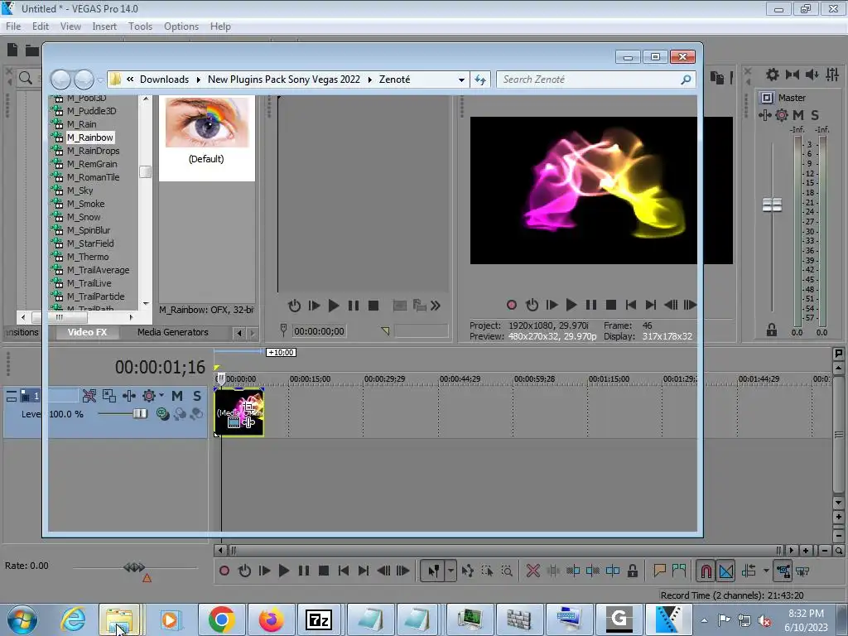This screenshot has height=636, width=848.
Task: Open the Normal Edit Tool dropdown arrow
Action: [x=450, y=571]
